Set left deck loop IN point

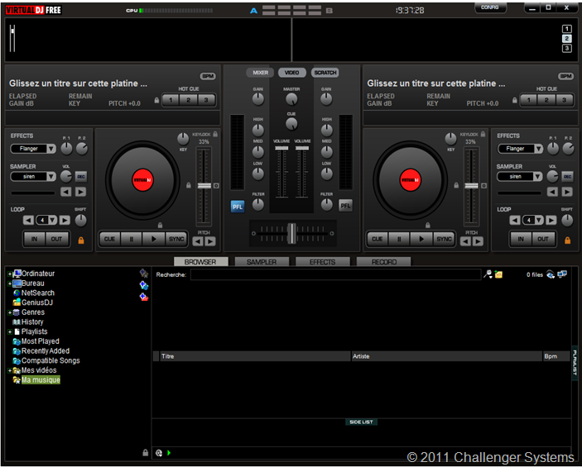pos(35,239)
